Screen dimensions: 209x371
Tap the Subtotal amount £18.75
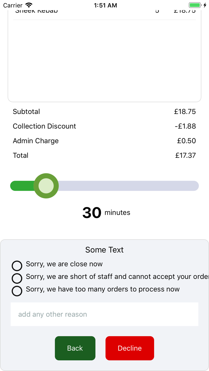(185, 112)
